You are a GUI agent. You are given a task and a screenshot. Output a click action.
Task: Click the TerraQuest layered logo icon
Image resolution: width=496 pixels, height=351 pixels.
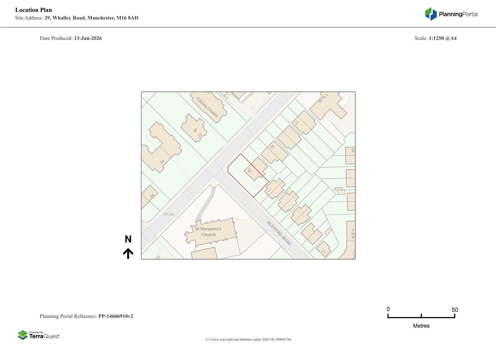click(23, 335)
